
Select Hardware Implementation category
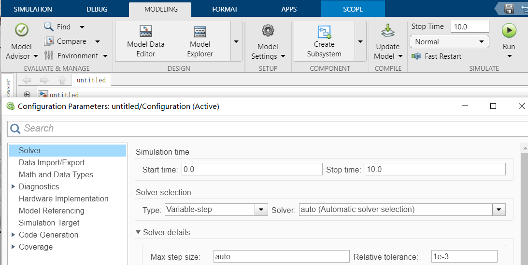(x=64, y=199)
